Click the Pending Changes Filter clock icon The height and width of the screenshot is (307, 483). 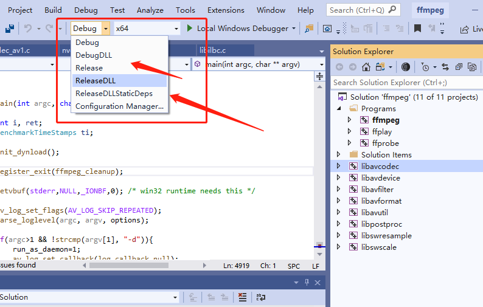click(425, 67)
